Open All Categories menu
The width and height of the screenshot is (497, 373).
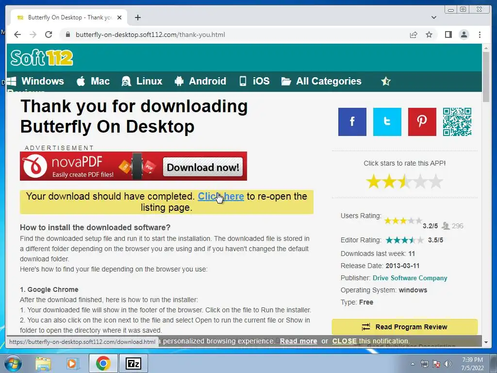coord(321,81)
